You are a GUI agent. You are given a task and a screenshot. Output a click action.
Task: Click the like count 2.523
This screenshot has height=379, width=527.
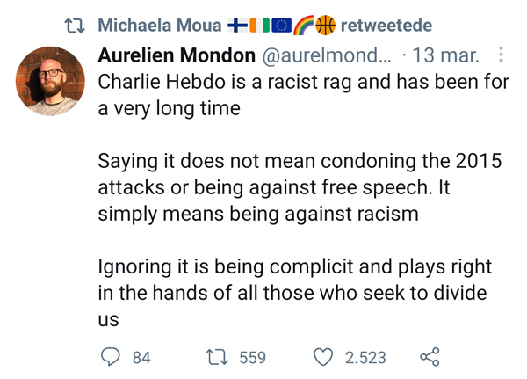tap(365, 358)
